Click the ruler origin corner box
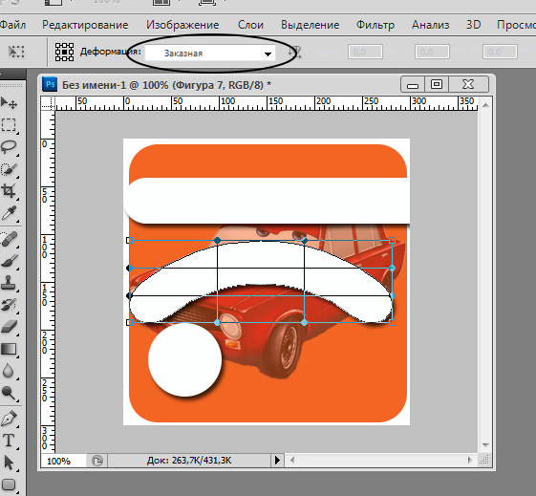Image resolution: width=536 pixels, height=496 pixels. point(48,103)
